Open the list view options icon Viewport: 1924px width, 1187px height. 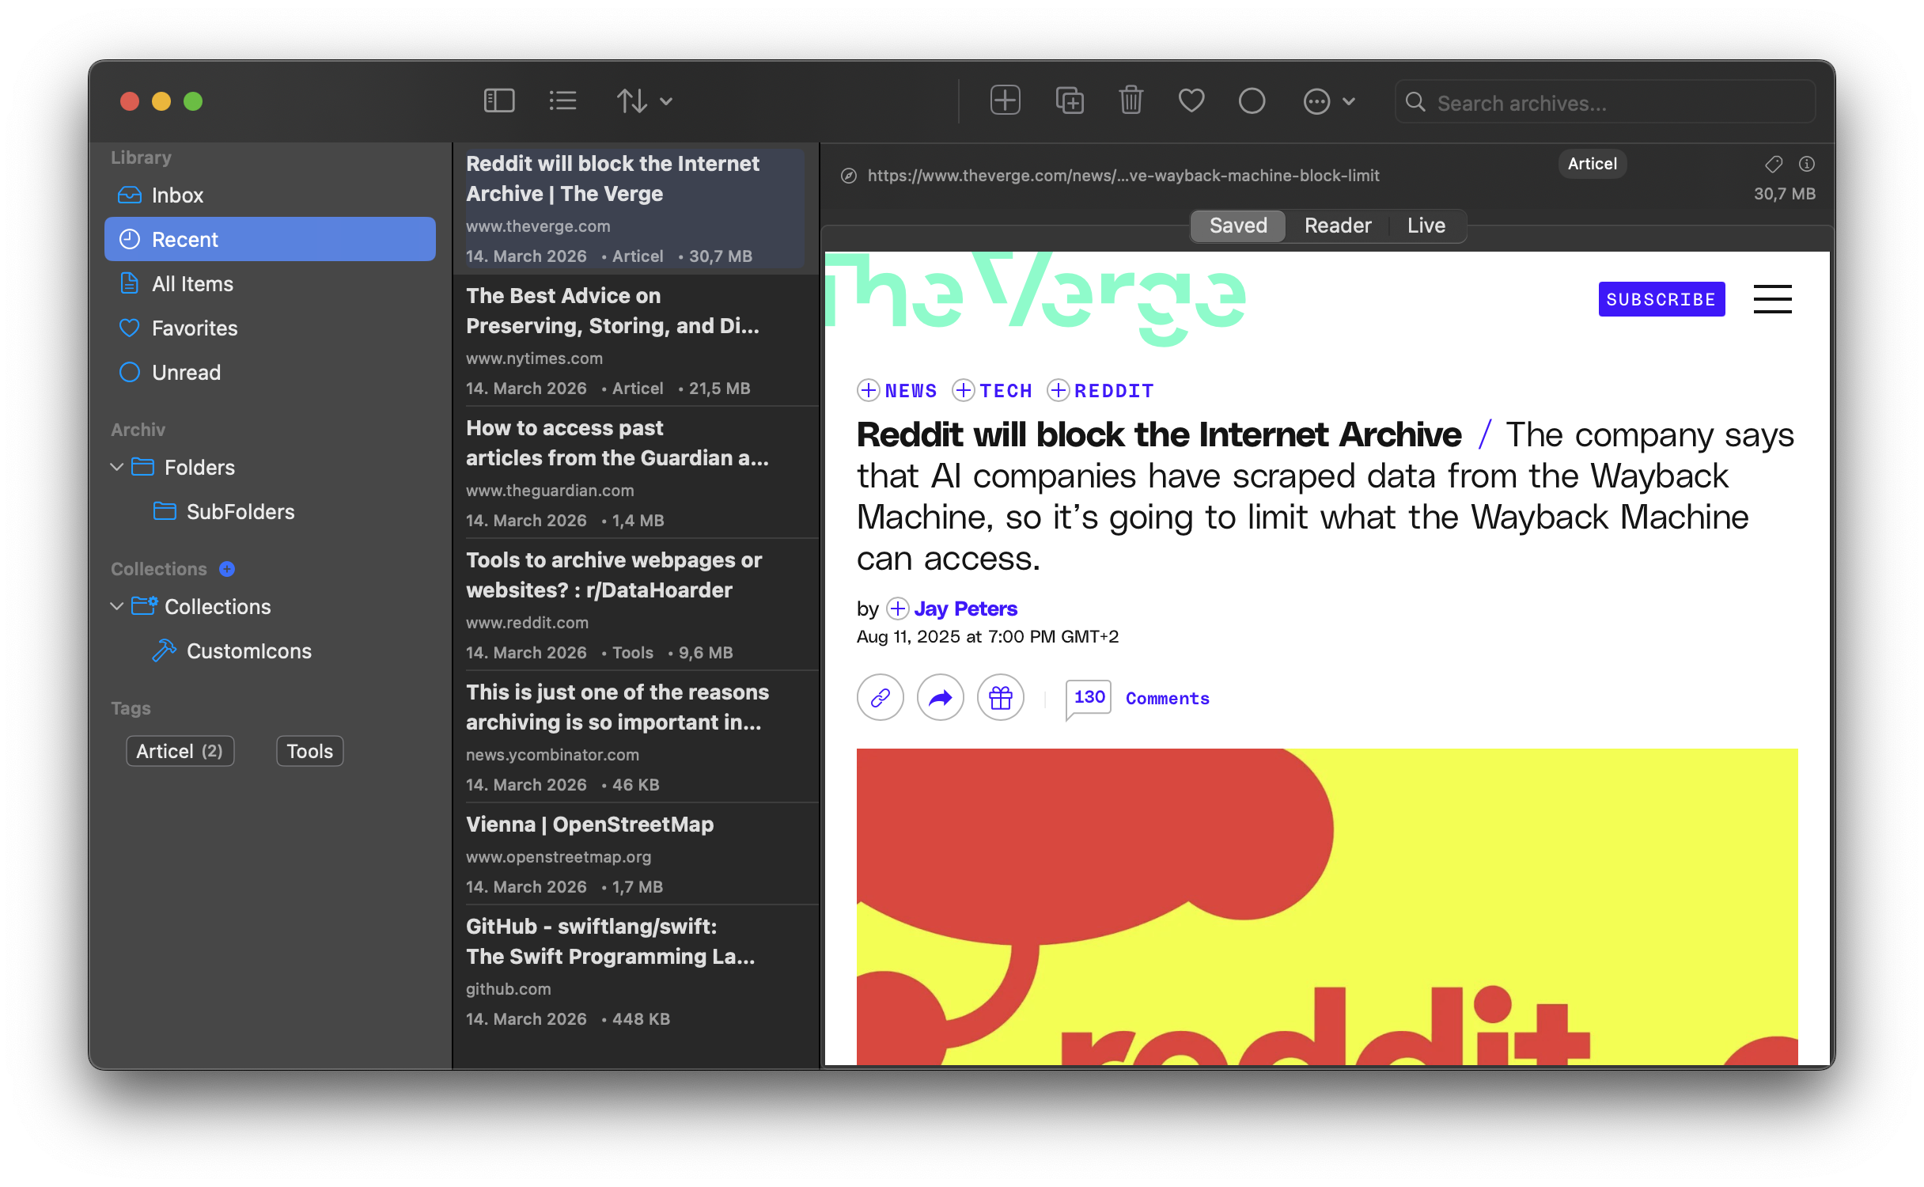coord(562,100)
